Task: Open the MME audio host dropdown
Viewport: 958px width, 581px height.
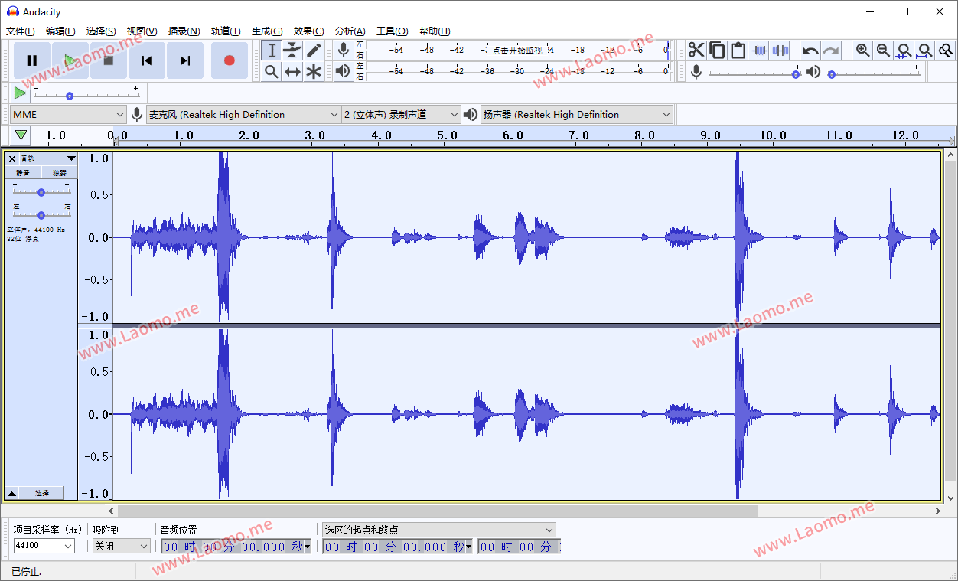Action: (x=68, y=115)
